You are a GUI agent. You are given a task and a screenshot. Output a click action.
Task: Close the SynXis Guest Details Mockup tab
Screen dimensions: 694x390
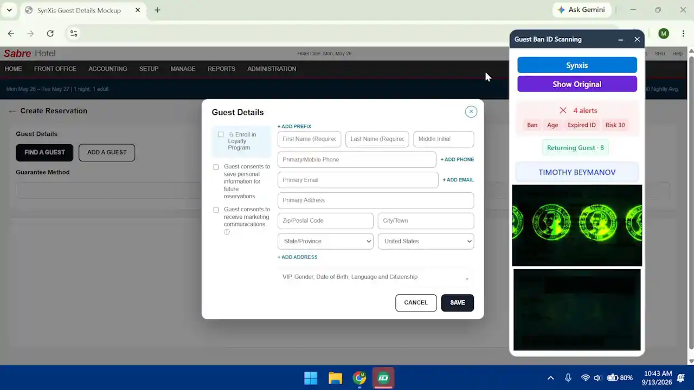138,10
